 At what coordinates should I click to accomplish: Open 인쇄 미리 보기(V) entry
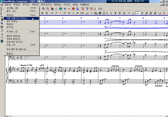click(x=21, y=42)
